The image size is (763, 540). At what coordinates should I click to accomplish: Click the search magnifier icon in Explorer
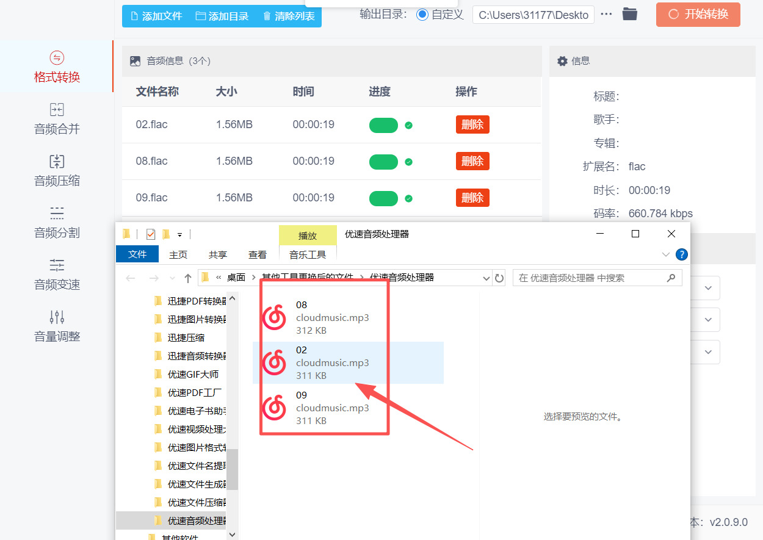click(671, 278)
